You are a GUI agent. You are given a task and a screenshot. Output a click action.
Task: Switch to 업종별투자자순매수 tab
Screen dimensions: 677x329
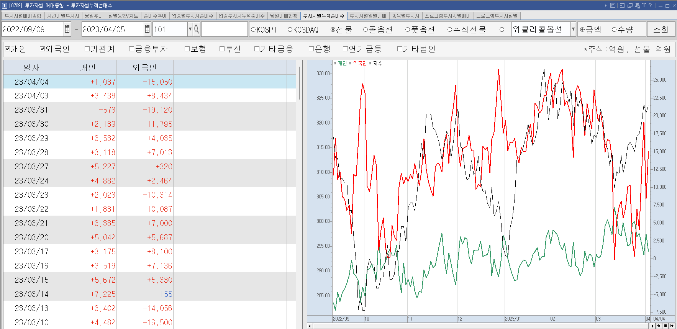click(x=192, y=16)
